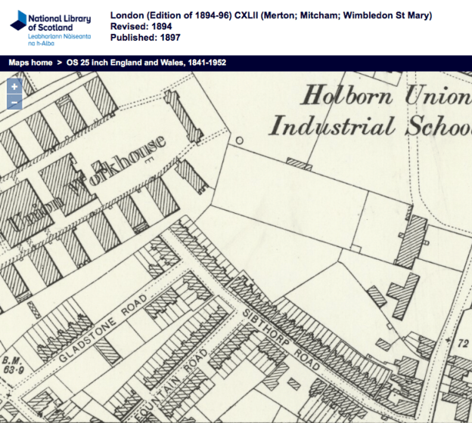Click the Holborn Union text on map

pyautogui.click(x=386, y=96)
